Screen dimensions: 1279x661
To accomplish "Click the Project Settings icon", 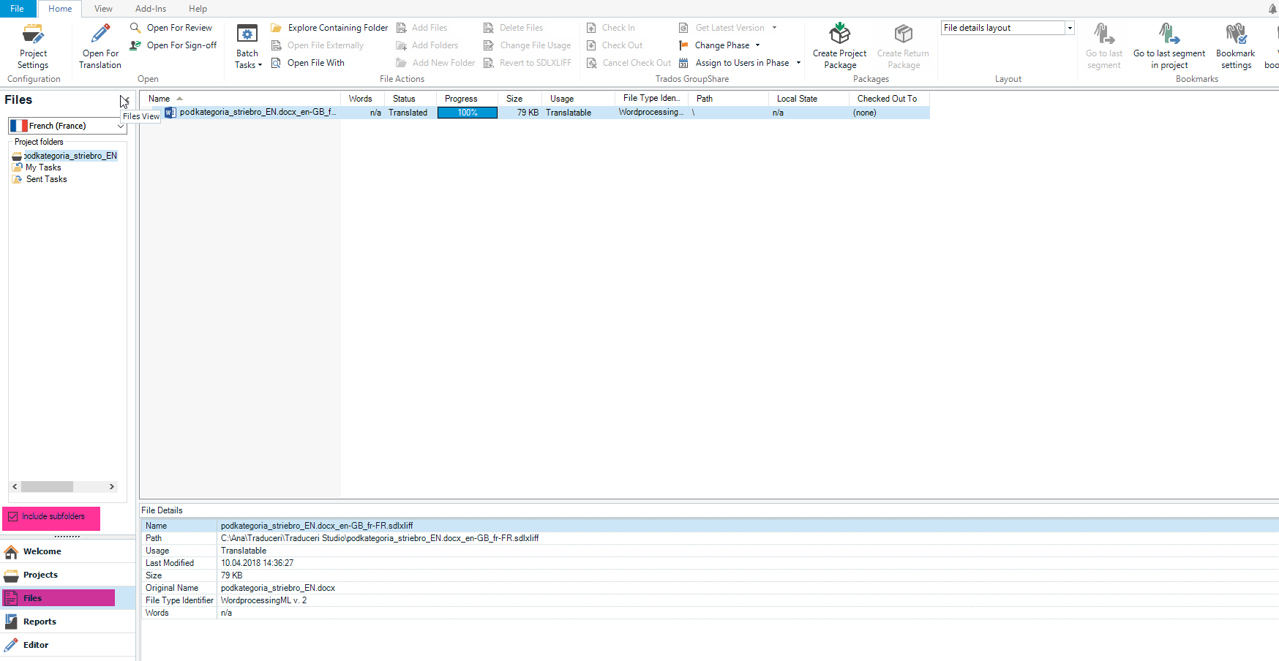I will click(33, 35).
